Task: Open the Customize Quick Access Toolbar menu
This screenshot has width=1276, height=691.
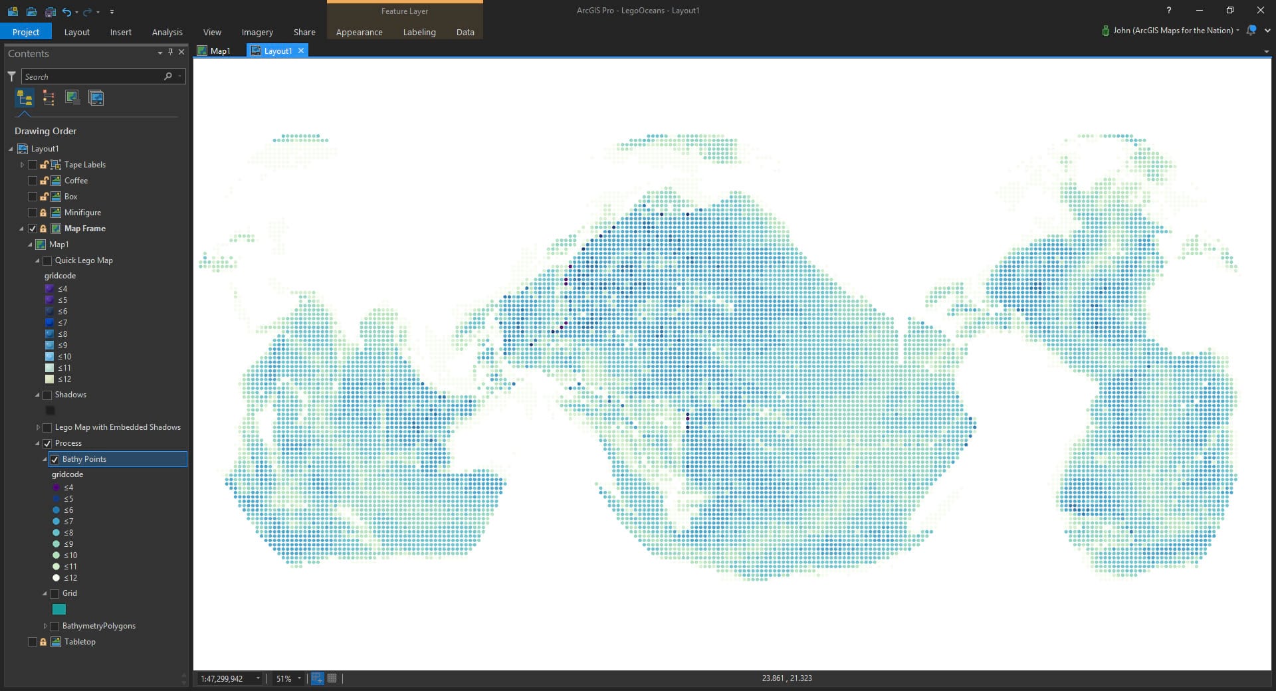Action: 112,12
